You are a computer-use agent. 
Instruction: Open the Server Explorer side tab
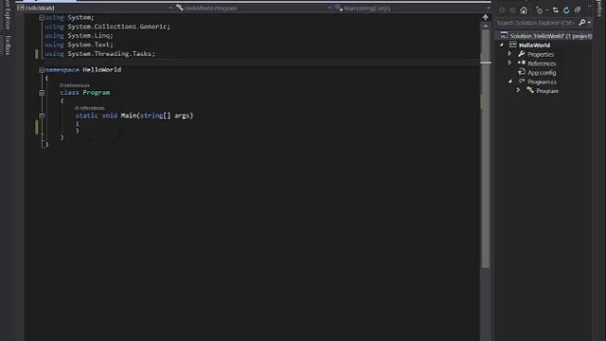click(x=8, y=15)
